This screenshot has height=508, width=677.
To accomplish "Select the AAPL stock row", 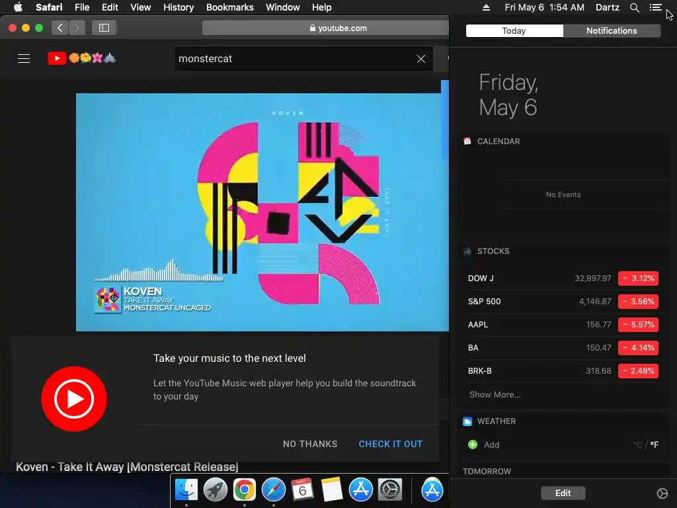I will coord(563,324).
